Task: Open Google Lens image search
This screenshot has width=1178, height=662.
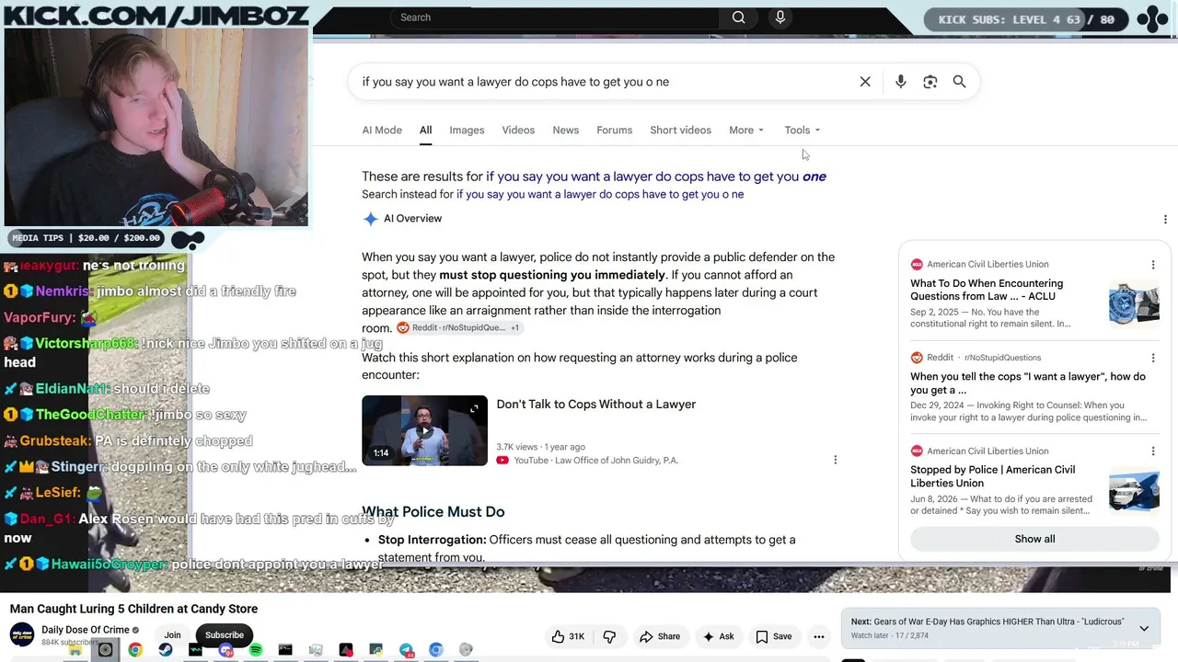Action: tap(930, 82)
